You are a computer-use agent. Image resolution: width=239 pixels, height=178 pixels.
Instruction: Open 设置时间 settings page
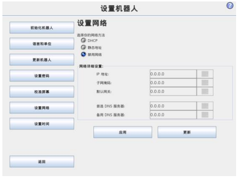[x=42, y=124]
